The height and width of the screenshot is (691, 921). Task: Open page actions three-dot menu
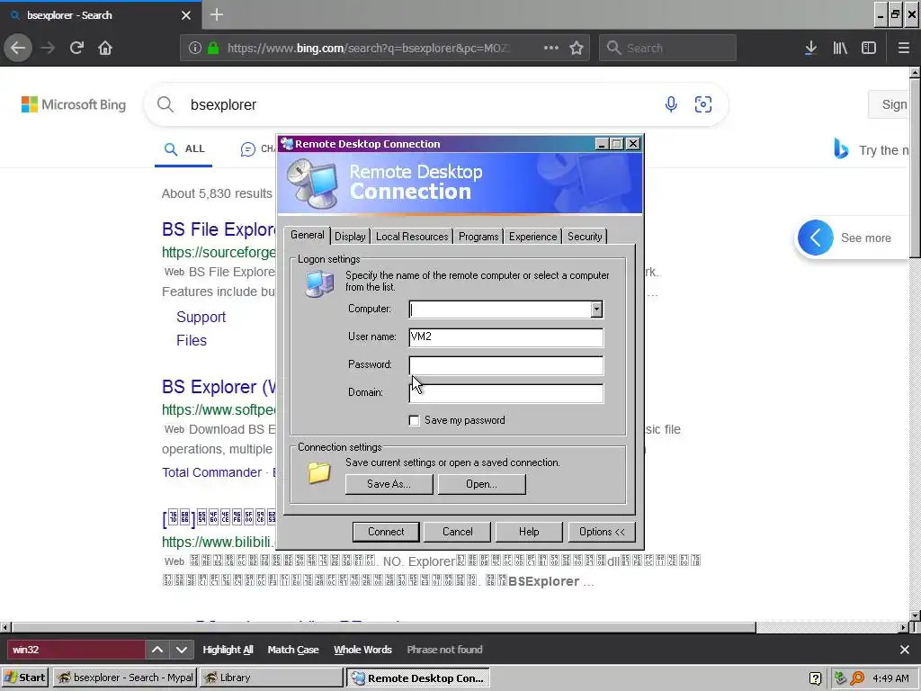[551, 48]
